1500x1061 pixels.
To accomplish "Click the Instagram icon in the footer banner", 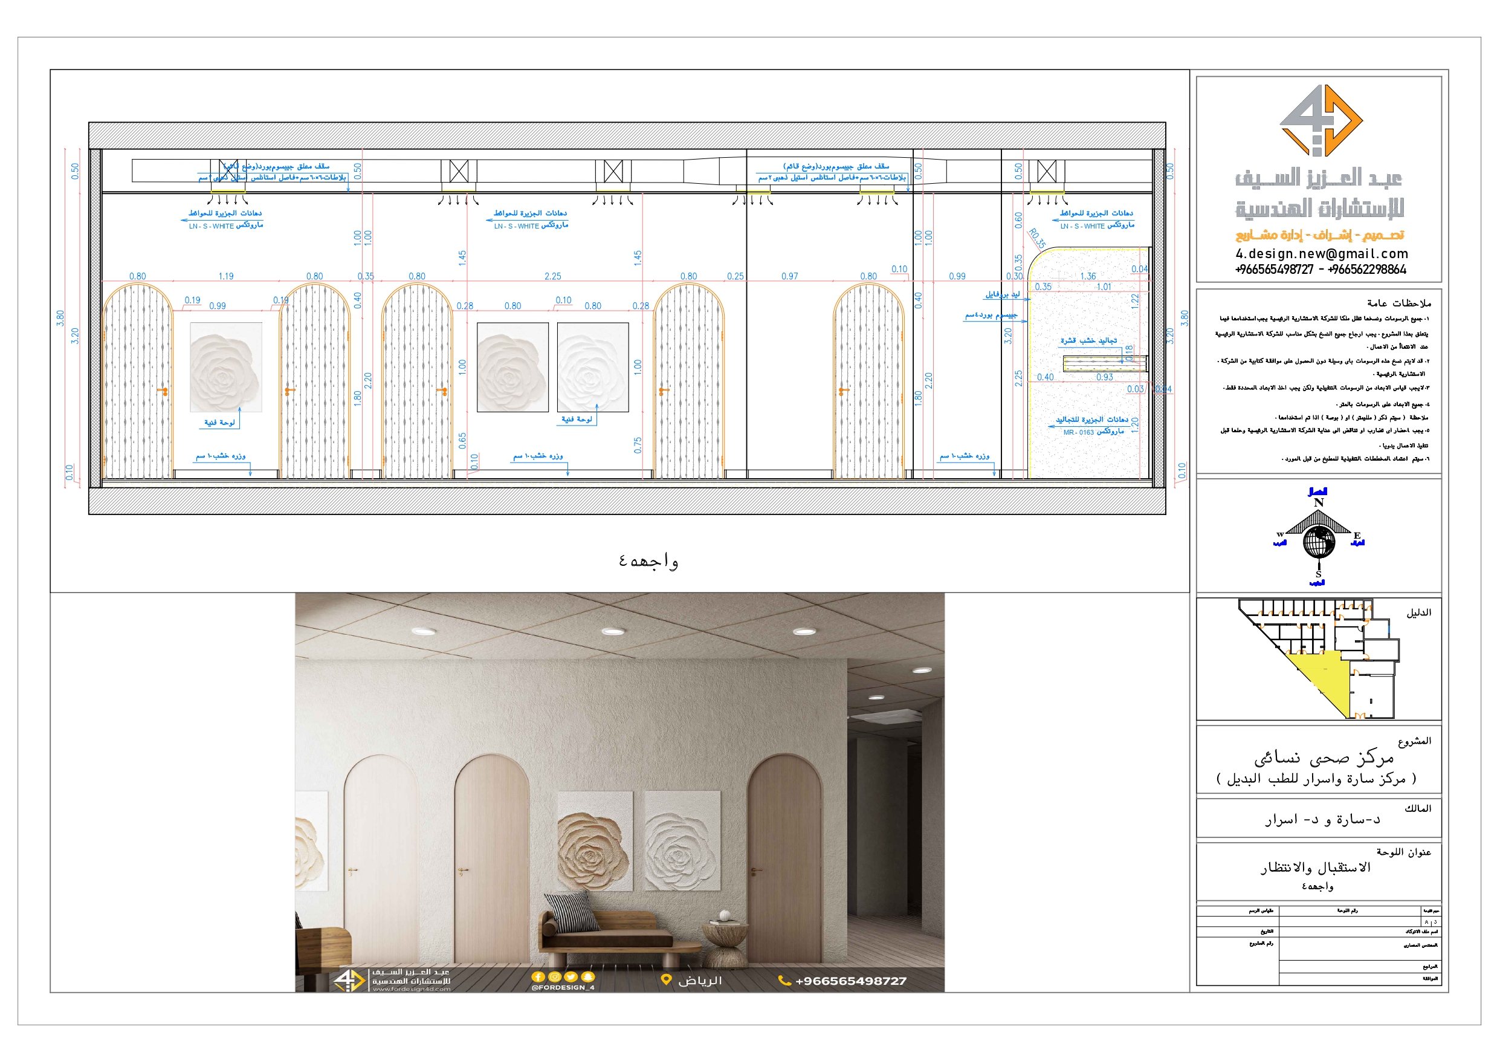I will tap(555, 978).
